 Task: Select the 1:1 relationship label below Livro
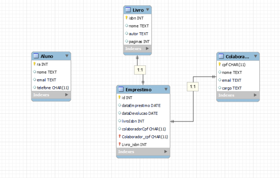140,70
